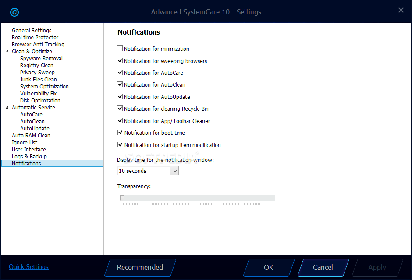Open the display time dropdown showing 10 seconds
Viewport: 412px width, 280px height.
(148, 171)
